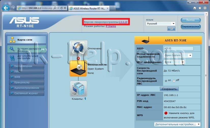The width and height of the screenshot is (210, 128).
Task: Click the browser Forward arrow button
Action: pyautogui.click(x=13, y=8)
